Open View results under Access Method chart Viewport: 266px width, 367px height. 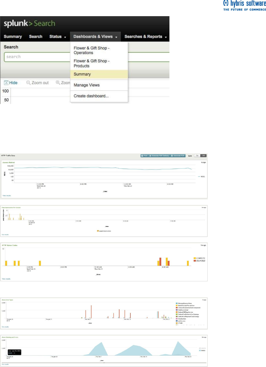(x=7, y=196)
